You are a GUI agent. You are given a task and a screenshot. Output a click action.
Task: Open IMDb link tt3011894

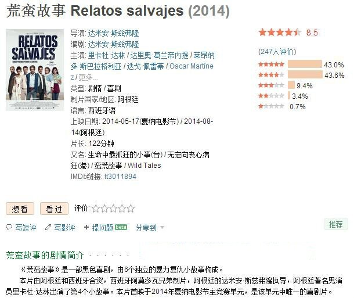coord(120,177)
